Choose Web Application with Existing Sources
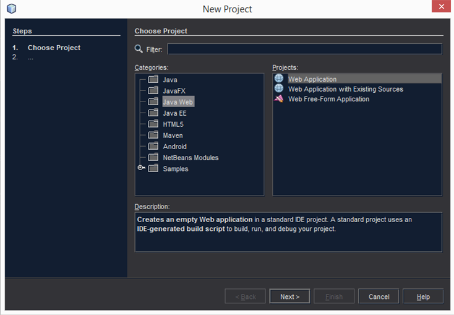The width and height of the screenshot is (454, 315). click(x=345, y=89)
